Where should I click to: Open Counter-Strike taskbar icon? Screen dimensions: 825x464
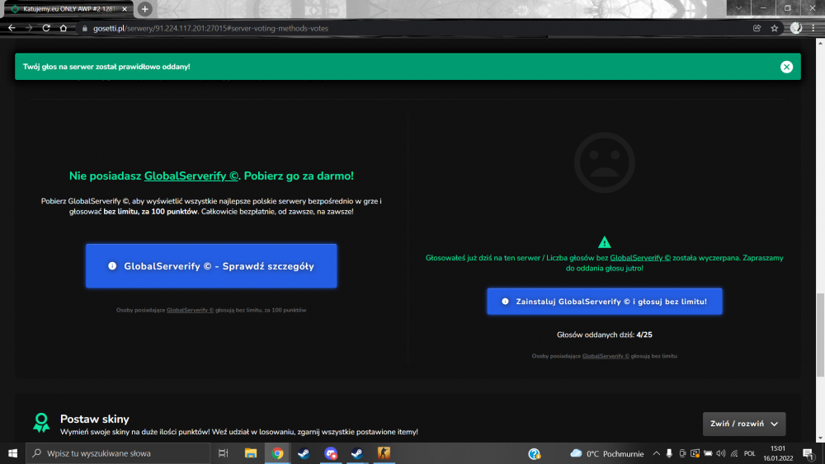[384, 453]
